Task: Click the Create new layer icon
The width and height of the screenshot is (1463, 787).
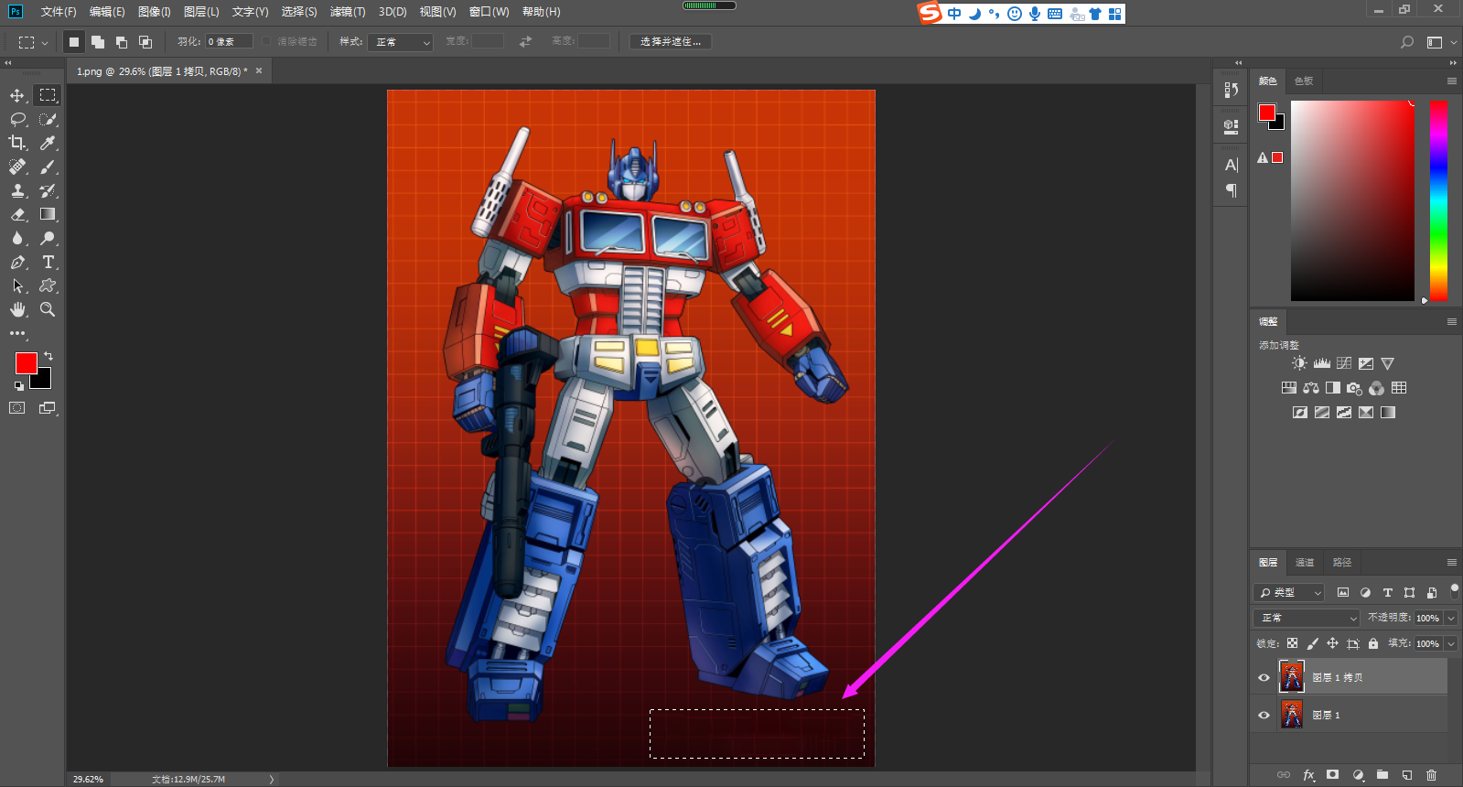Action: point(1407,775)
